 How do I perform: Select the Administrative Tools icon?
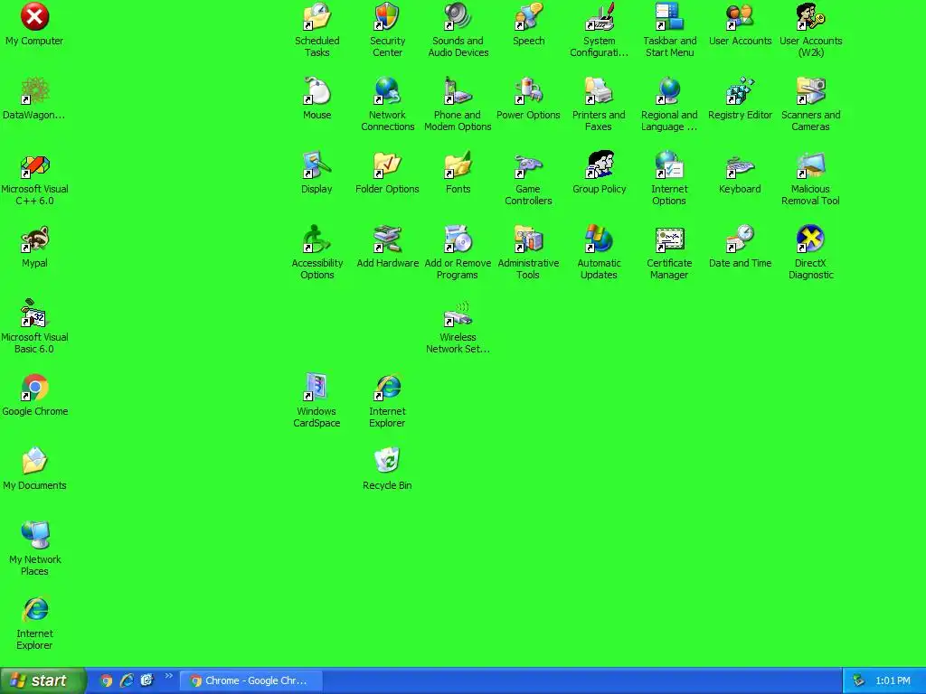(x=528, y=239)
